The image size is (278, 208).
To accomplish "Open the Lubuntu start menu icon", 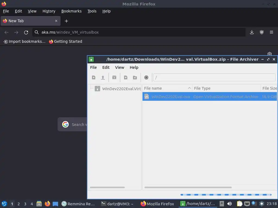I will coord(4,204).
